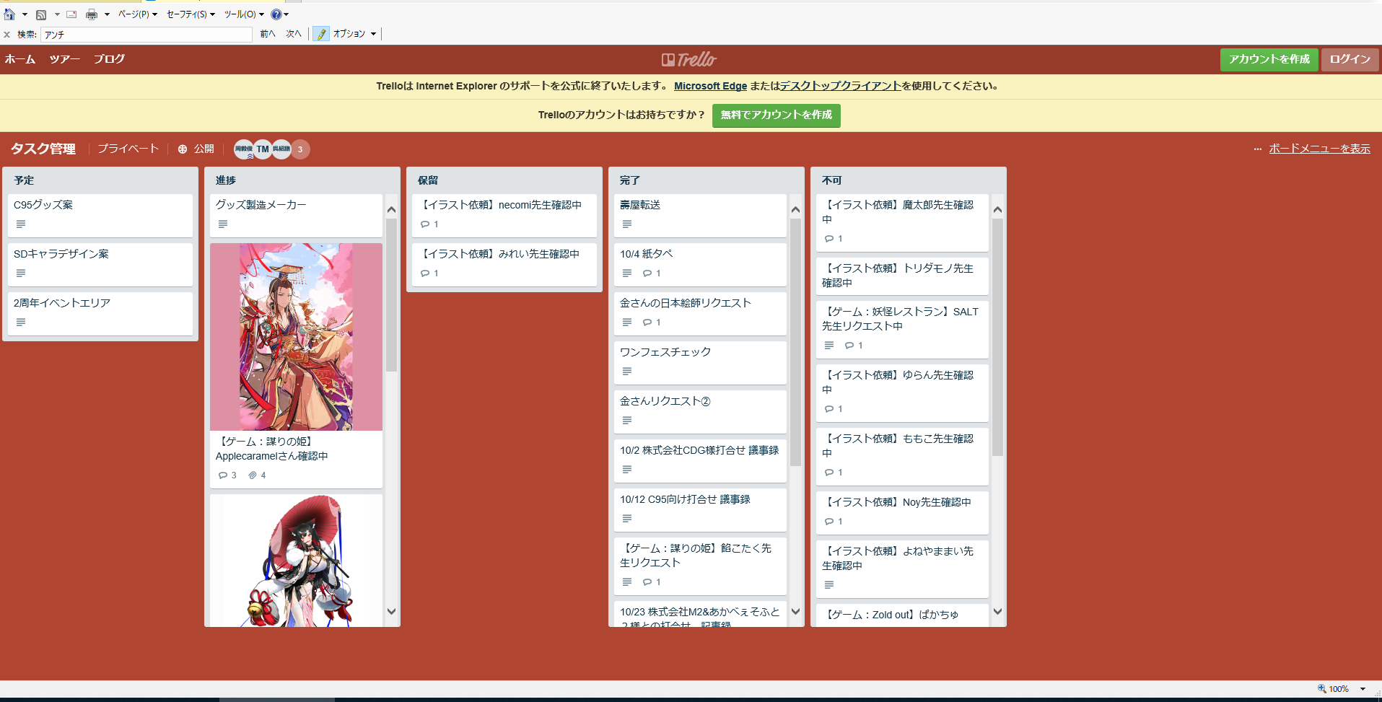The width and height of the screenshot is (1382, 702).
Task: Click the description icon on SDキャラデザイン案
Action: click(x=21, y=273)
